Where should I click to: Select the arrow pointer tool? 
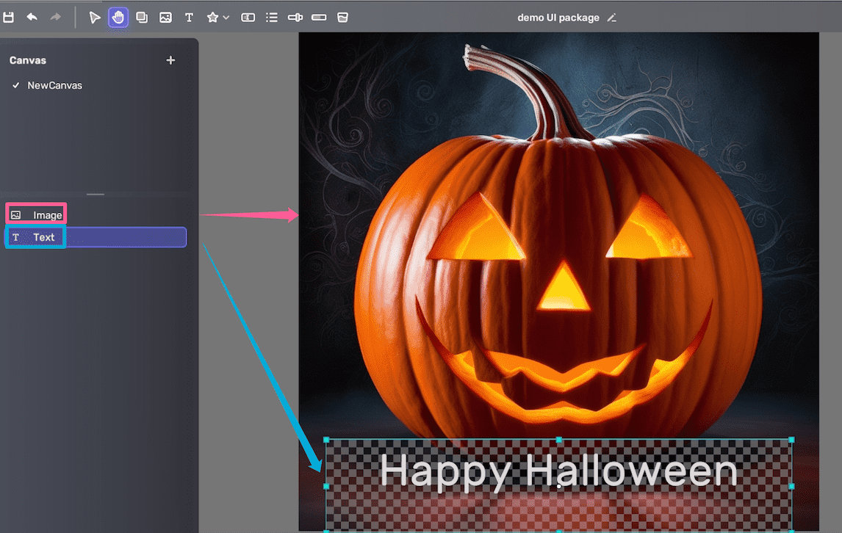tap(95, 18)
